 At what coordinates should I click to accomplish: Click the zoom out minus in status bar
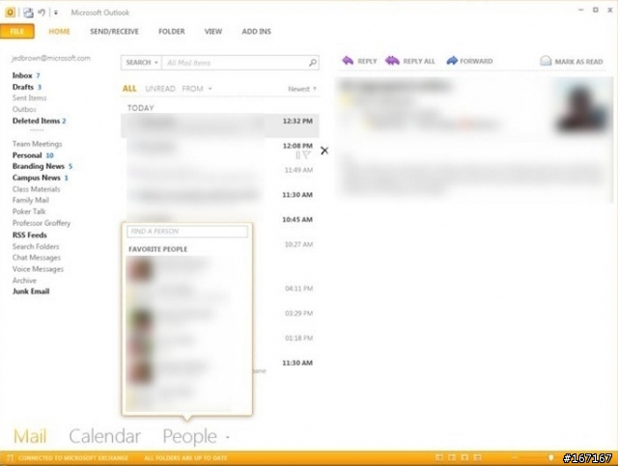[514, 457]
